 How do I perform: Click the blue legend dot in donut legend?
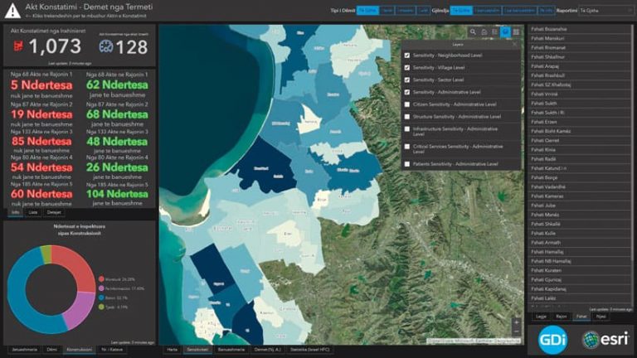pos(101,298)
